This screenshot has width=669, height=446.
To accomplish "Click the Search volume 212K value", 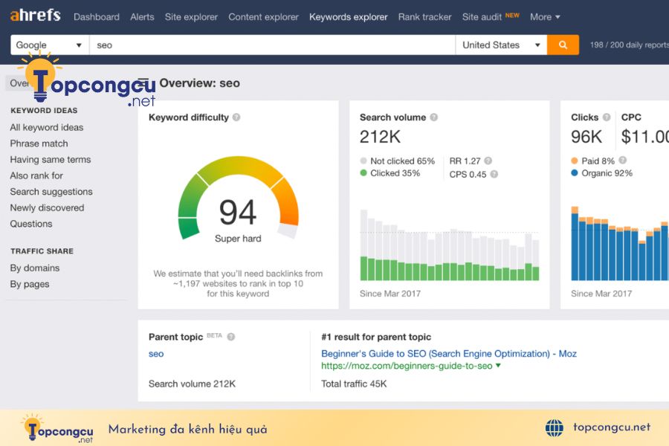I will 380,137.
